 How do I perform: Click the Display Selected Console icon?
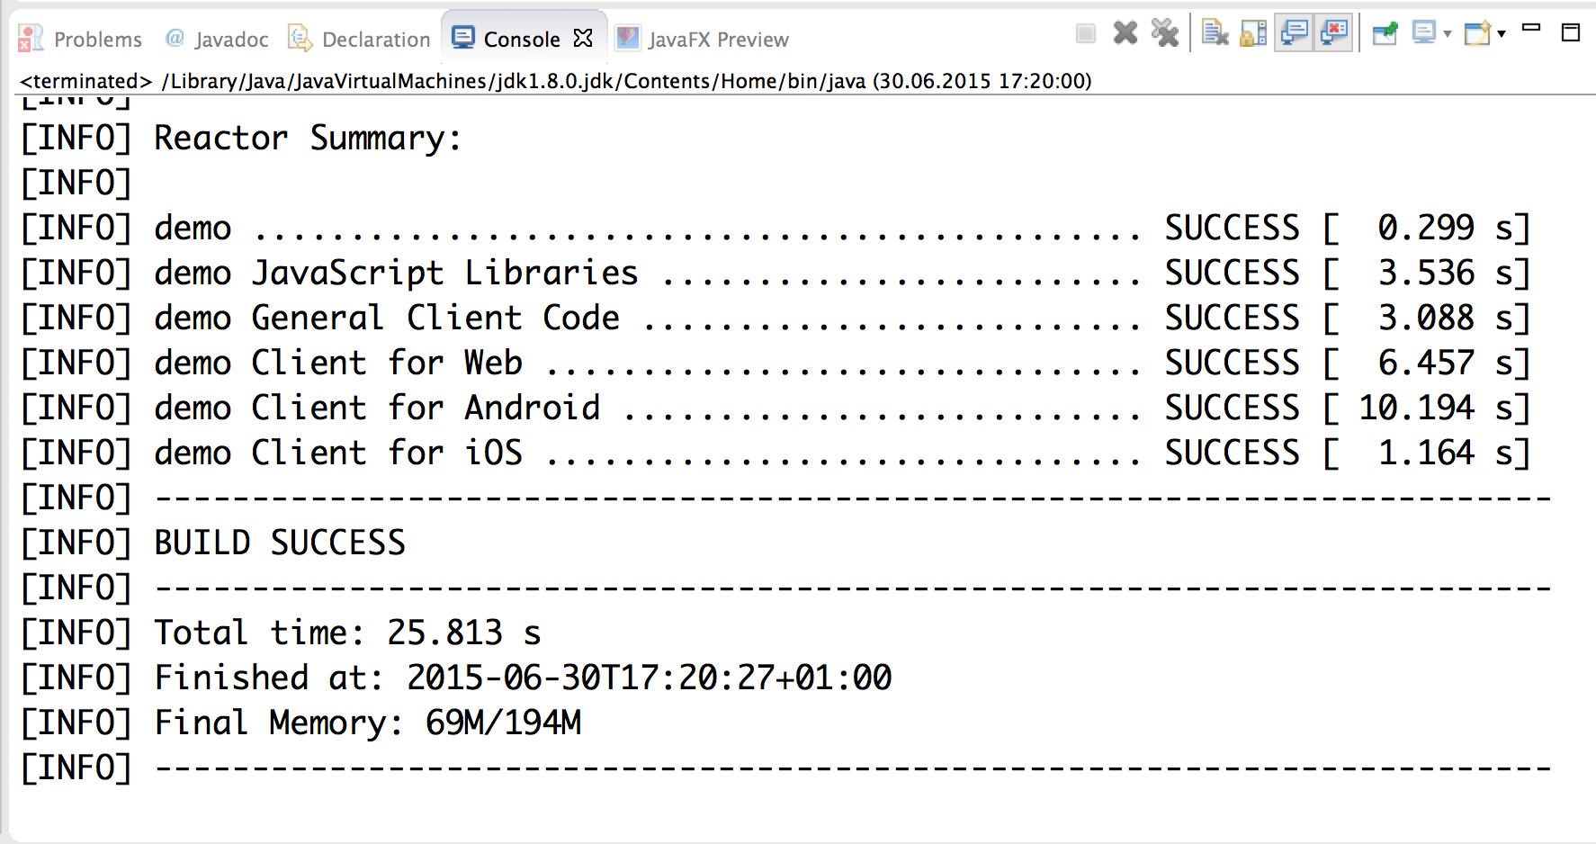(1423, 34)
